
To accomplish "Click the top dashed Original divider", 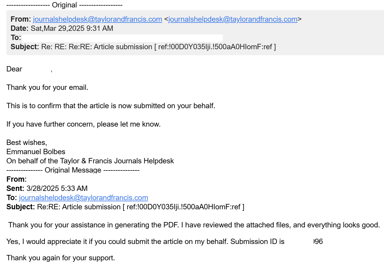I will (64, 5).
